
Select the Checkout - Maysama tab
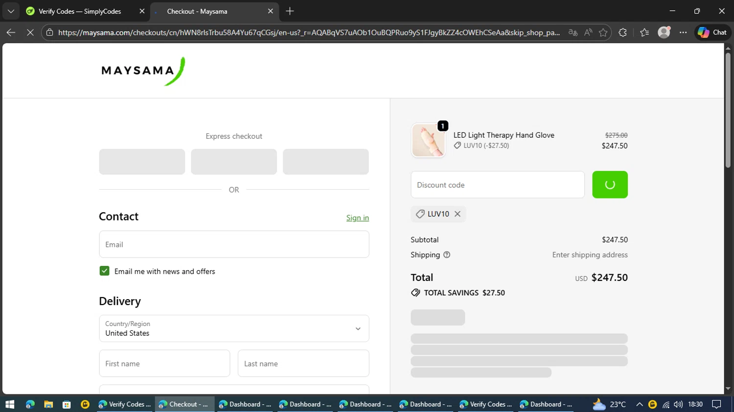(197, 11)
